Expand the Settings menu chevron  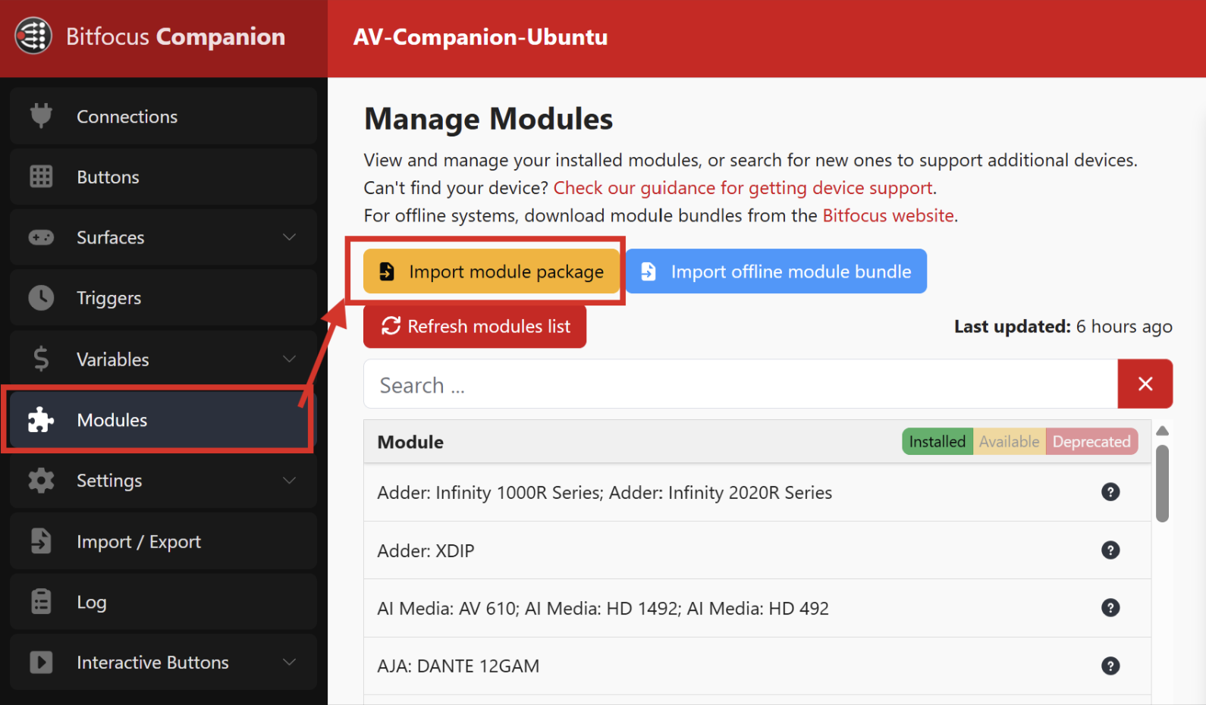coord(290,481)
